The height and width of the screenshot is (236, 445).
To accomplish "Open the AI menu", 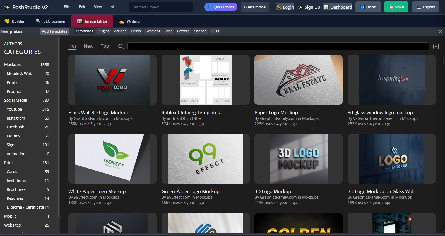I will pos(112,7).
